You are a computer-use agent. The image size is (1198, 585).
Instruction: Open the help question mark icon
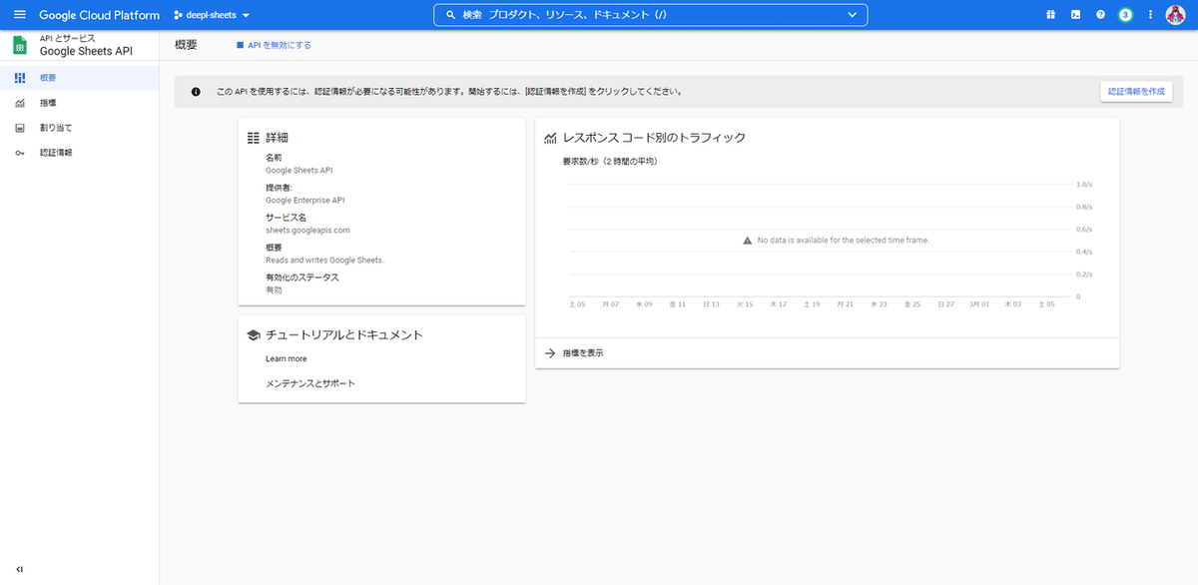[1100, 15]
